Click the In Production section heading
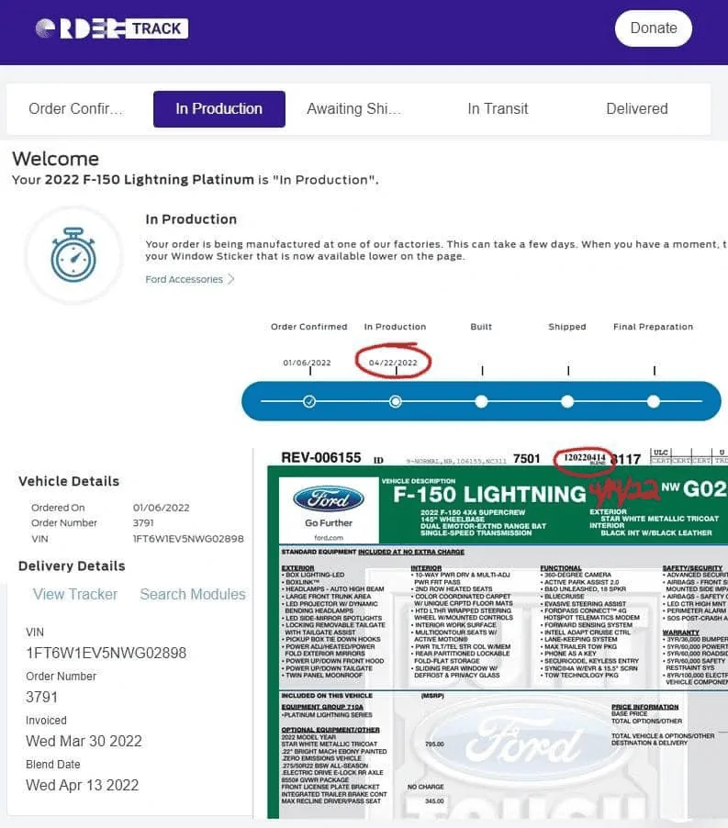This screenshot has height=828, width=728. 191,219
